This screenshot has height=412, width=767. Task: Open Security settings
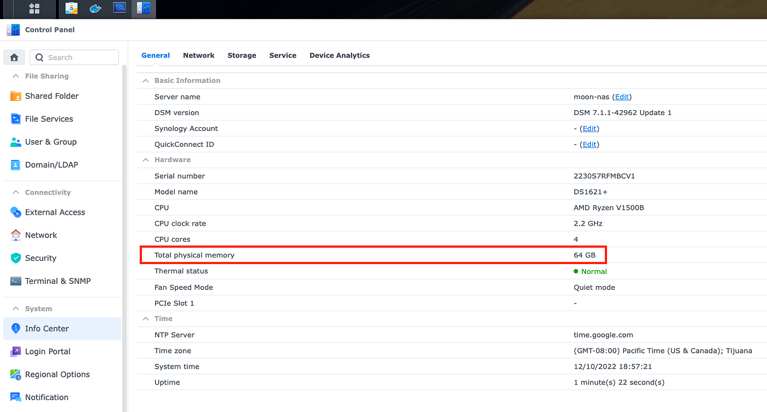pyautogui.click(x=62, y=258)
